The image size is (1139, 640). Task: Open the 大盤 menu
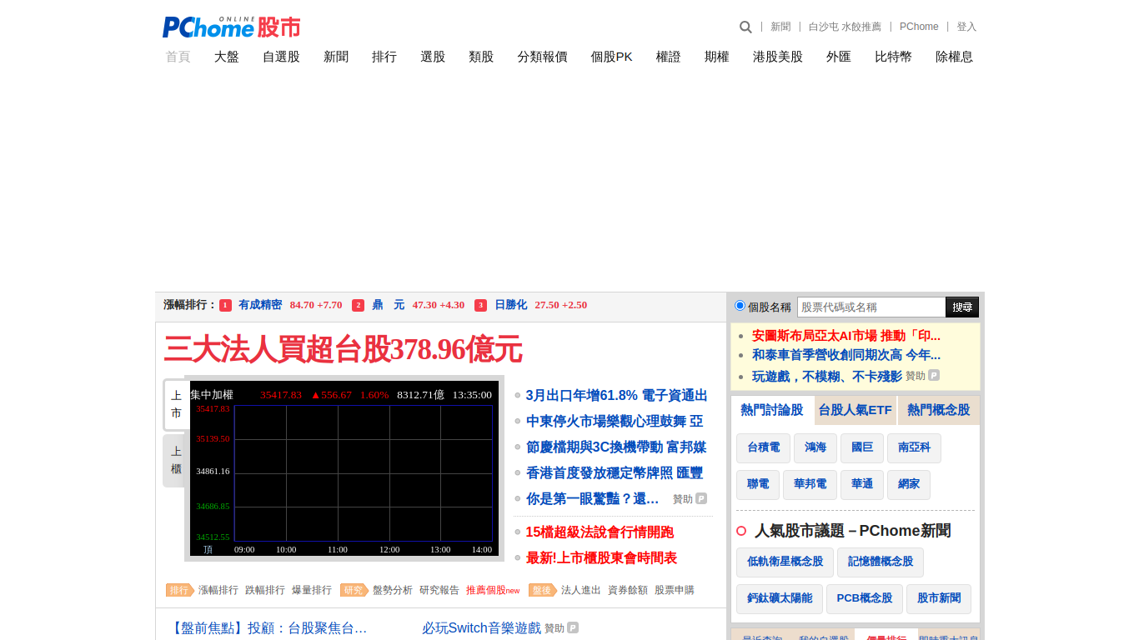(x=227, y=57)
